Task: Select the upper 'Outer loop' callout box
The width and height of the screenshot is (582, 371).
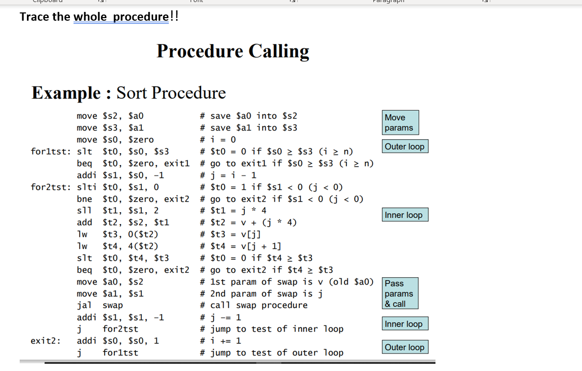Action: (x=405, y=146)
